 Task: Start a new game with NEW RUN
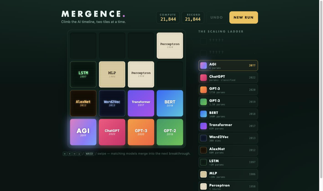click(244, 17)
